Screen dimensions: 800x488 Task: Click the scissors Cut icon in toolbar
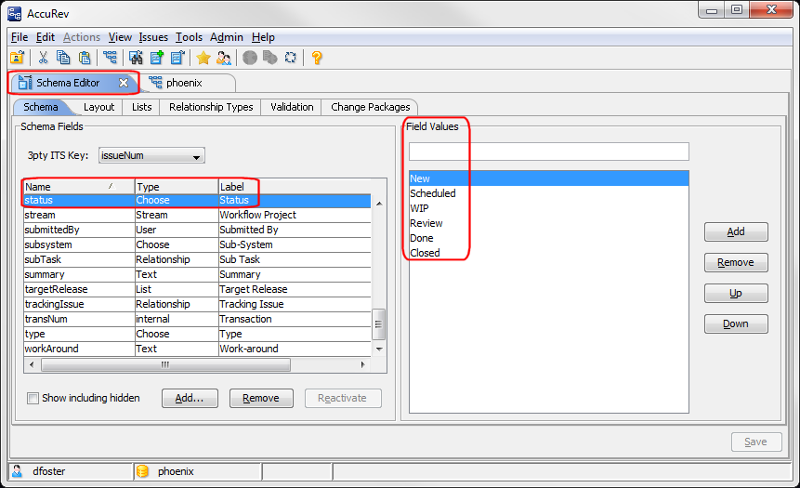tap(42, 58)
